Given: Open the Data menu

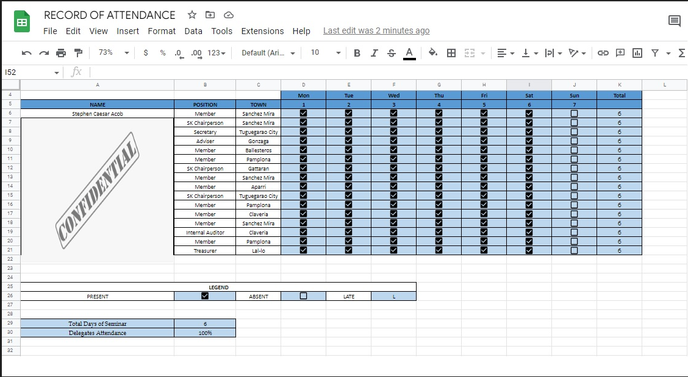Looking at the screenshot, I should [x=193, y=31].
